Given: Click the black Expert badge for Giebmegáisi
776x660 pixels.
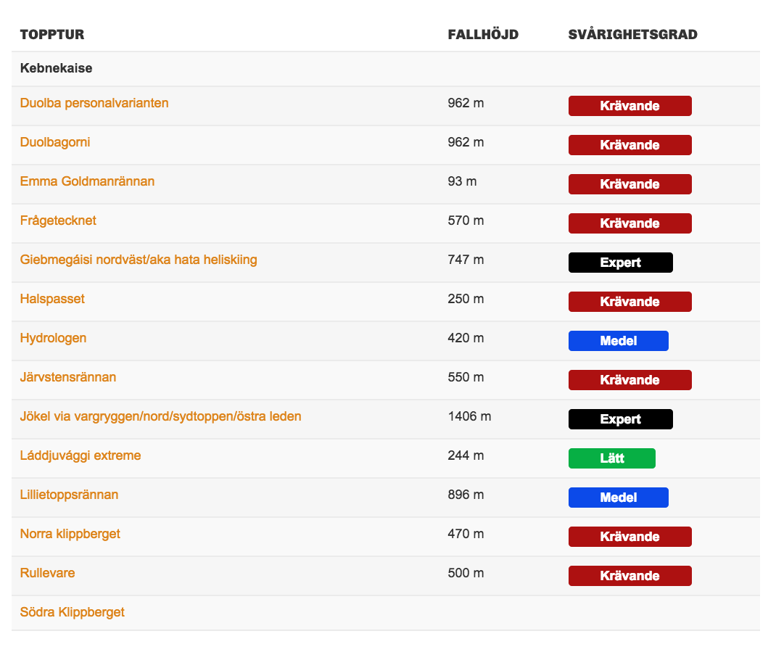Looking at the screenshot, I should pyautogui.click(x=621, y=263).
